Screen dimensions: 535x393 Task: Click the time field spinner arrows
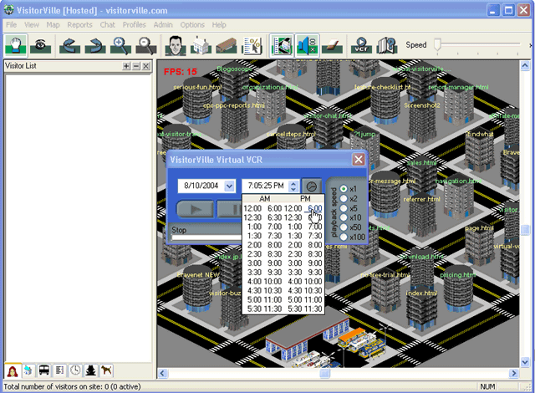coord(293,186)
